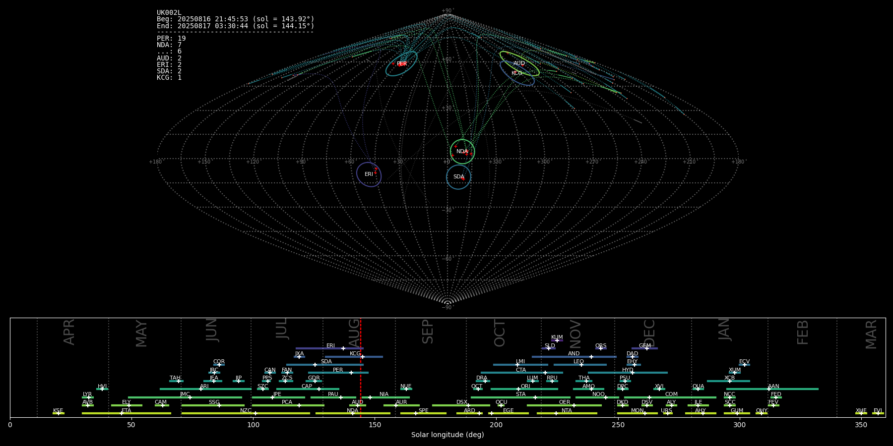Select the Beg: 20250816 21:45:53 line
Viewport: 893px width, 446px height.
236,19
